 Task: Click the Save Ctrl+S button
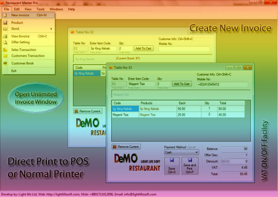click(x=172, y=166)
